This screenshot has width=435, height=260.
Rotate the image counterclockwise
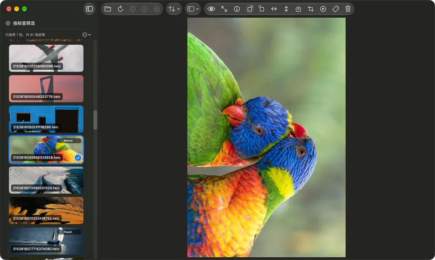249,9
